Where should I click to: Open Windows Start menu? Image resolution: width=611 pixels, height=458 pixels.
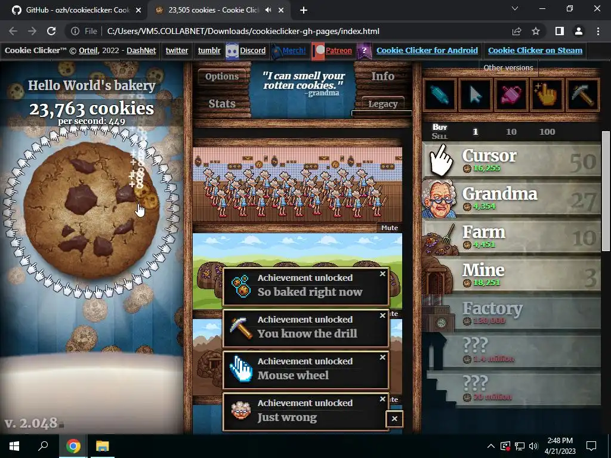[x=14, y=446]
